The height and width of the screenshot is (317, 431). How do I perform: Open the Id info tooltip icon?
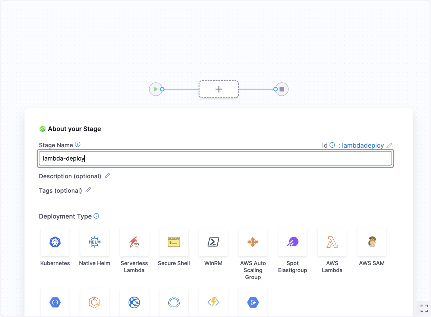332,145
